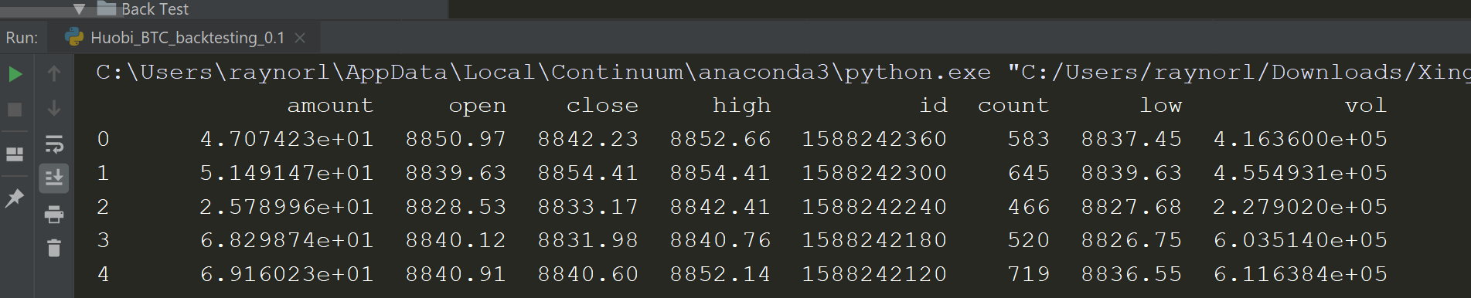The height and width of the screenshot is (298, 1471).
Task: Jump down the stack trace arrow
Action: 54,108
